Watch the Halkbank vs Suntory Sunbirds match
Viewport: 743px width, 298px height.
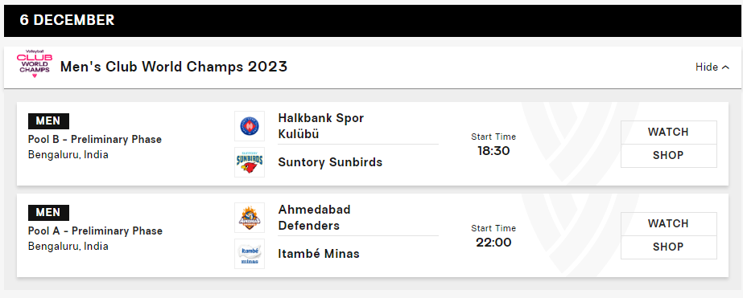point(668,132)
